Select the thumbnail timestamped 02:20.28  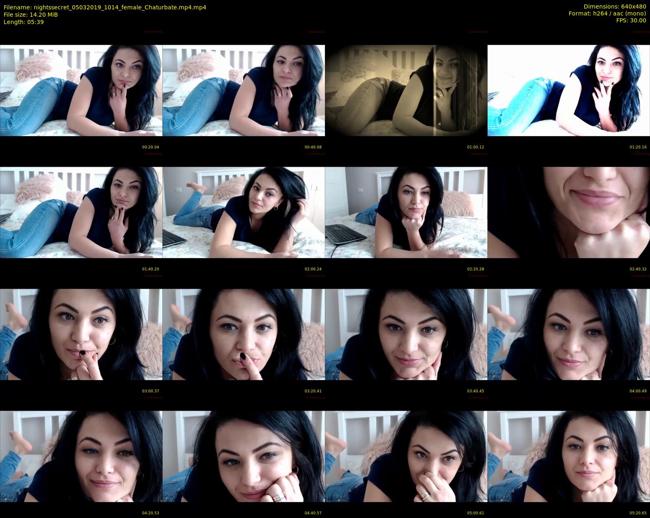click(406, 212)
